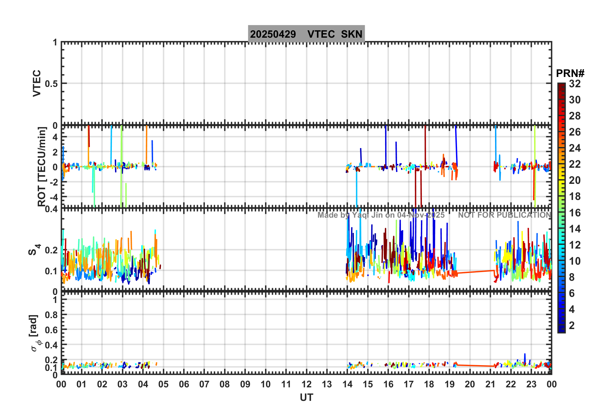The width and height of the screenshot is (613, 416).
Task: Click the 'NOT FOR PUBLICATION' watermark text
Action: click(x=504, y=215)
